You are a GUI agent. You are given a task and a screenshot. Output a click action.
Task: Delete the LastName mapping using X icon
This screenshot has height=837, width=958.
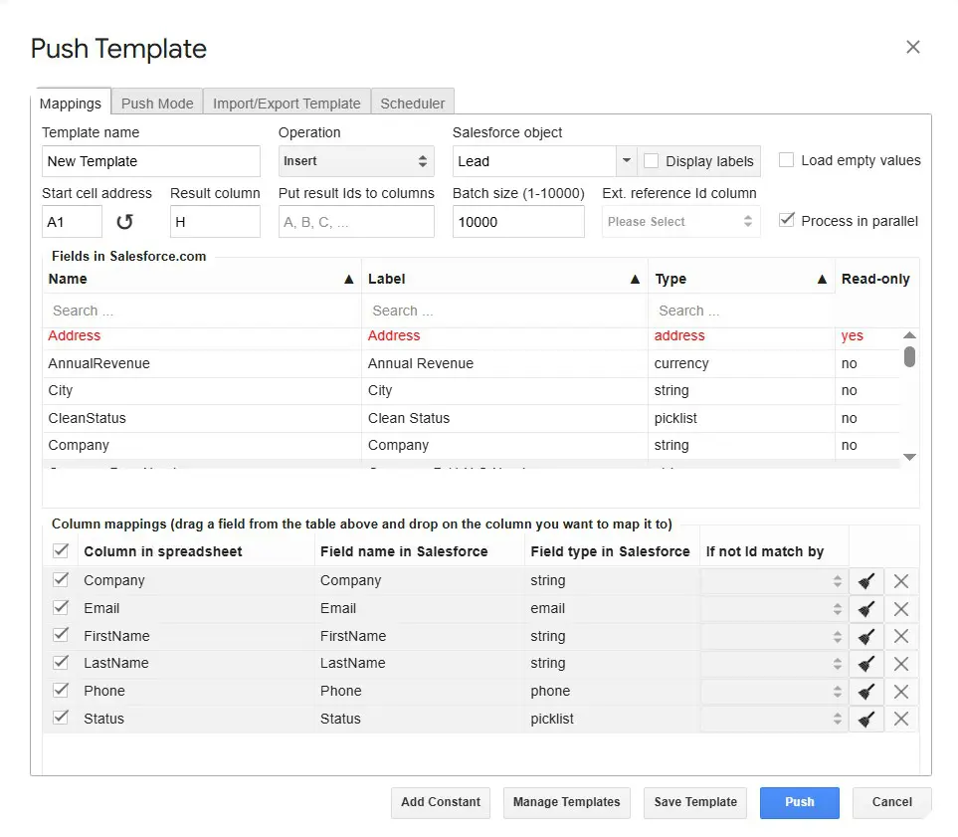coord(901,664)
